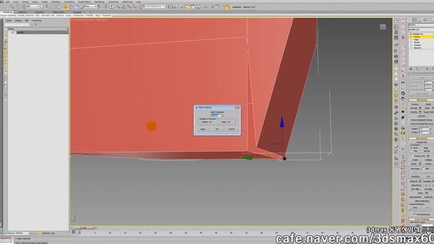Click the Hide Unselected button
Screen dimensions: 434x244
point(422,201)
